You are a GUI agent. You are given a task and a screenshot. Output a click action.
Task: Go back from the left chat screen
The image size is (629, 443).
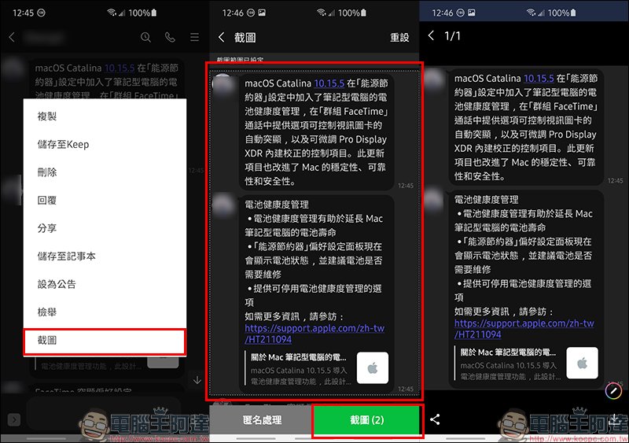pos(12,37)
